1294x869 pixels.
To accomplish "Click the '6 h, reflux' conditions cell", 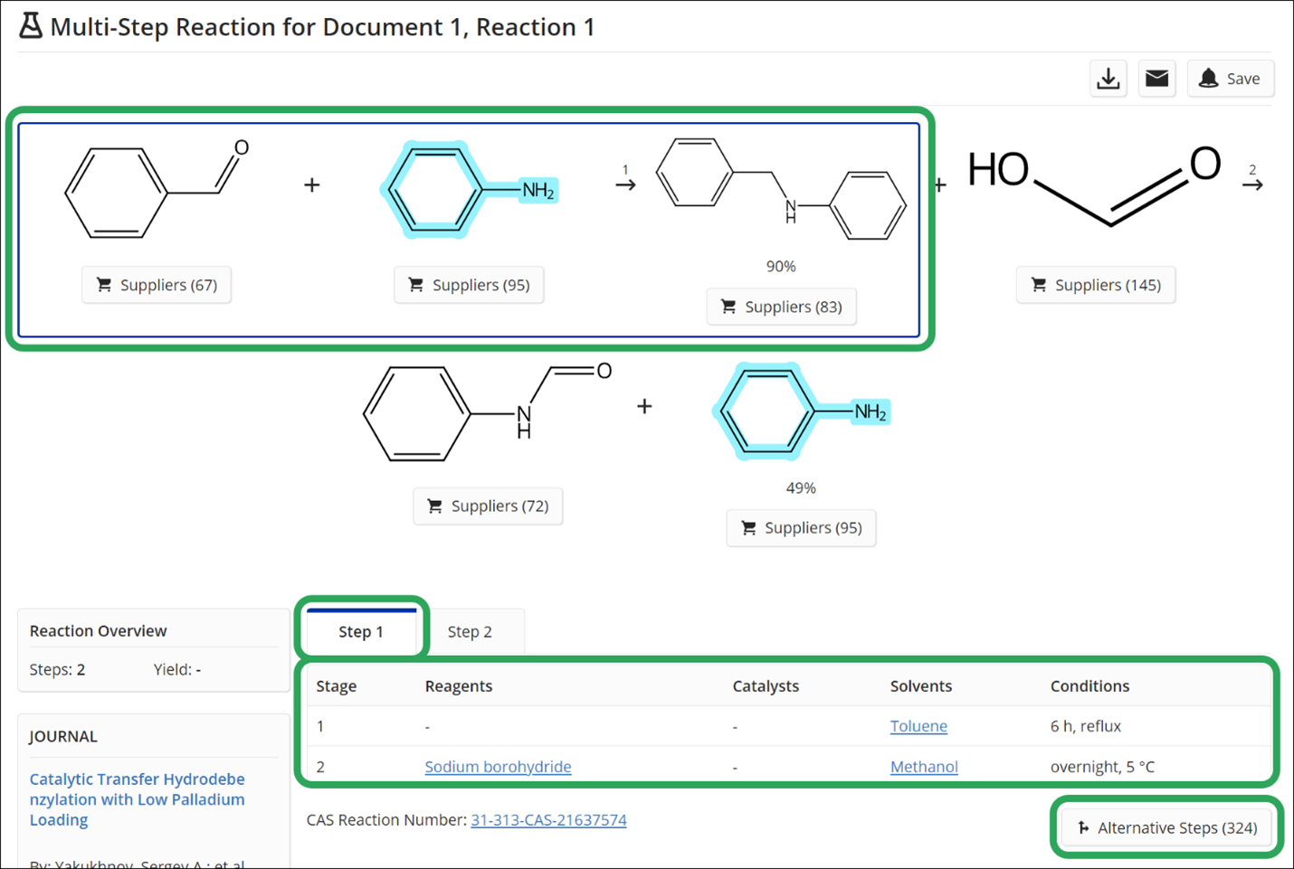I will tap(1086, 726).
